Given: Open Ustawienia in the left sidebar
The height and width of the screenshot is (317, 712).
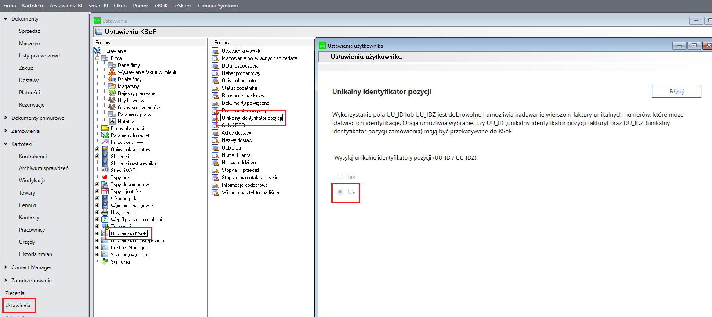Looking at the screenshot, I should [18, 306].
